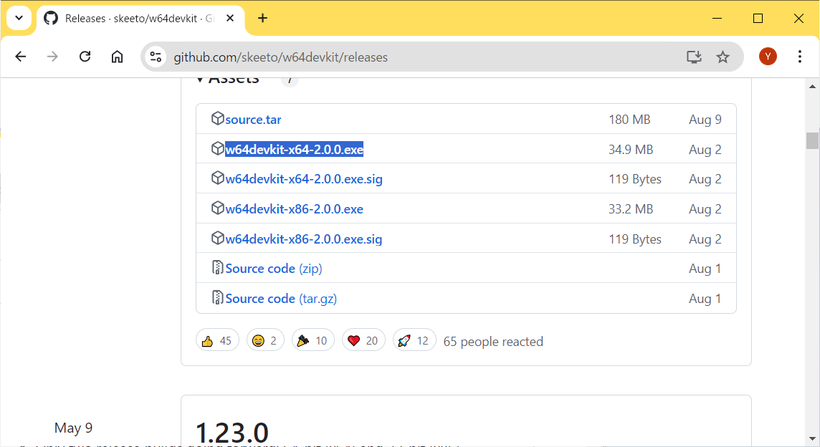Click package icon beside w64devkit-x86-2.0.0.exe
This screenshot has width=820, height=447.
[x=218, y=208]
